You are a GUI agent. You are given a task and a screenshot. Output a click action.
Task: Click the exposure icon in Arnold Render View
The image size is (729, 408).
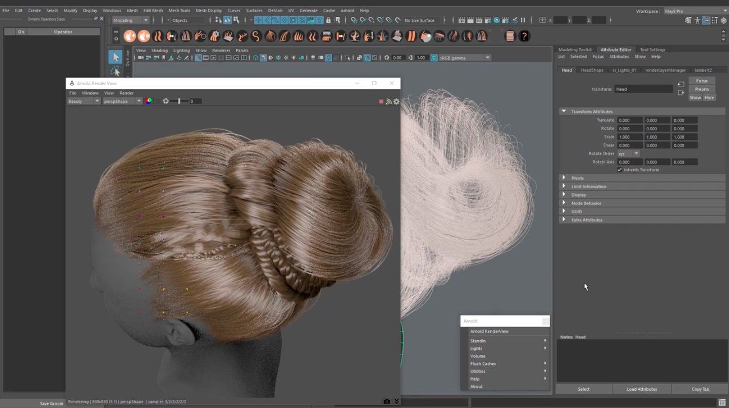tap(166, 101)
